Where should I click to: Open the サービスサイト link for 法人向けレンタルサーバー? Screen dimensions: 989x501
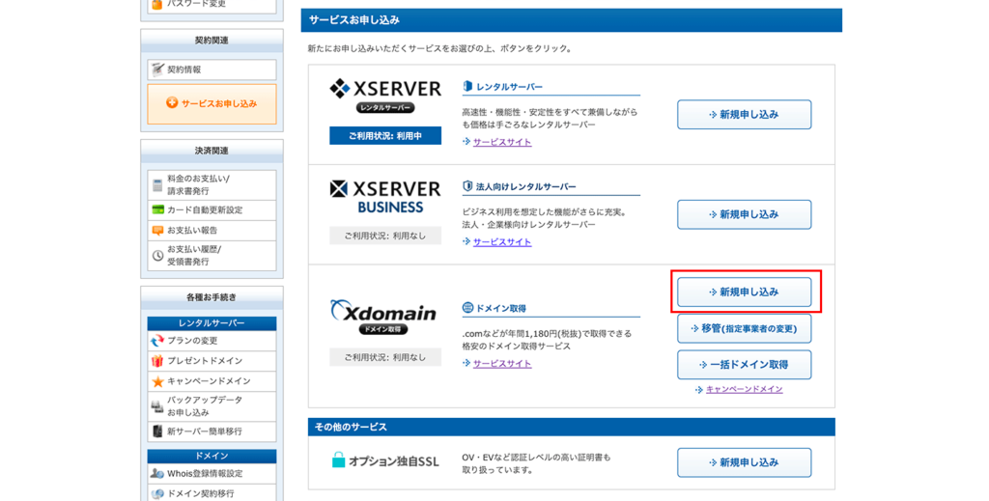coord(502,242)
